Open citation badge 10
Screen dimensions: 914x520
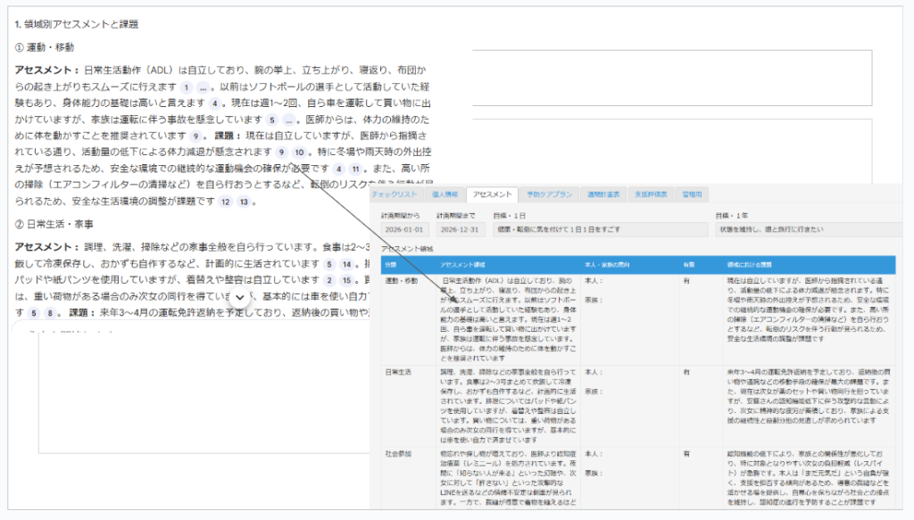(300, 153)
